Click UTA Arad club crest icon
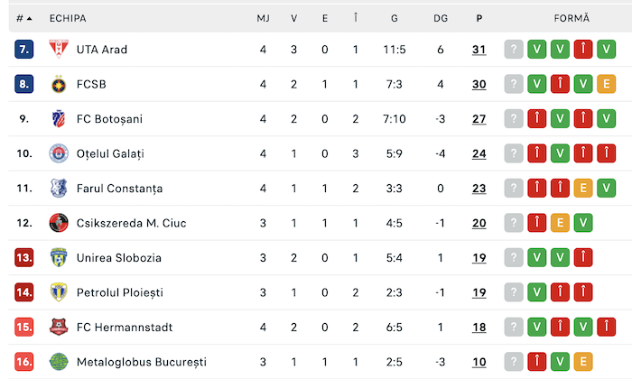This screenshot has height=379, width=632. point(59,50)
